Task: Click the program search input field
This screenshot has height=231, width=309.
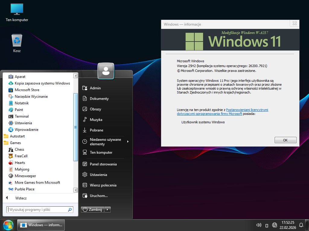Action: click(37, 210)
